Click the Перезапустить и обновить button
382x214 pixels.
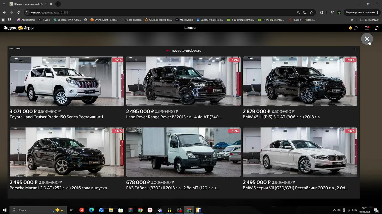361,12
